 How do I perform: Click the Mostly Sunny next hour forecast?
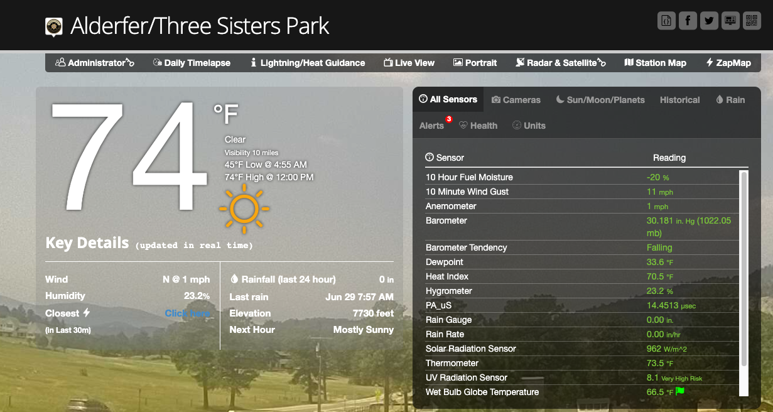364,329
